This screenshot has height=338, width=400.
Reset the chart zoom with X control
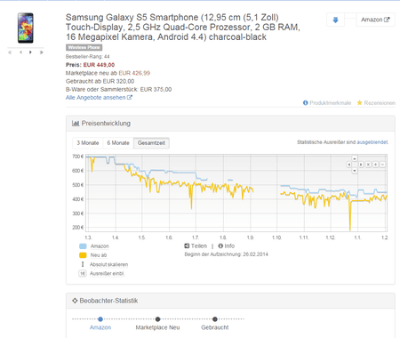point(368,165)
